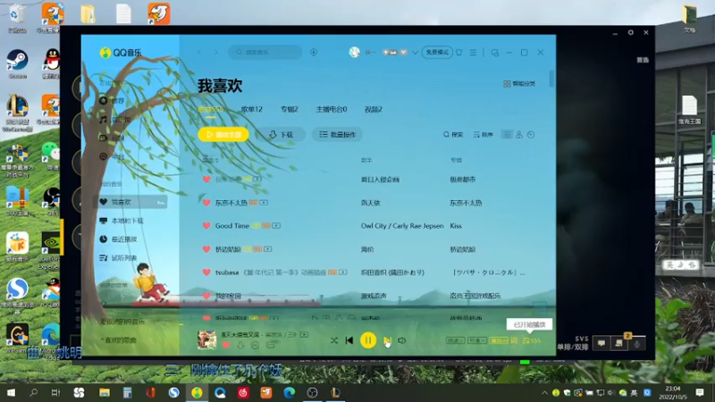Open the album Kiss
715x402 pixels.
456,226
